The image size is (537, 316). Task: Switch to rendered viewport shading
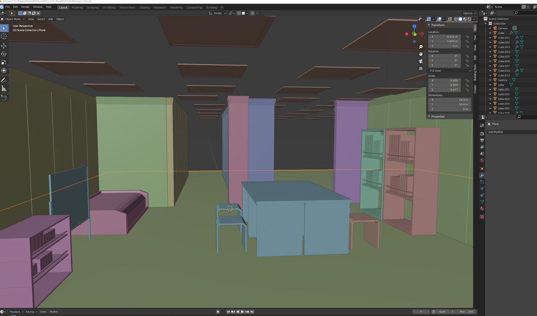pyautogui.click(x=469, y=19)
